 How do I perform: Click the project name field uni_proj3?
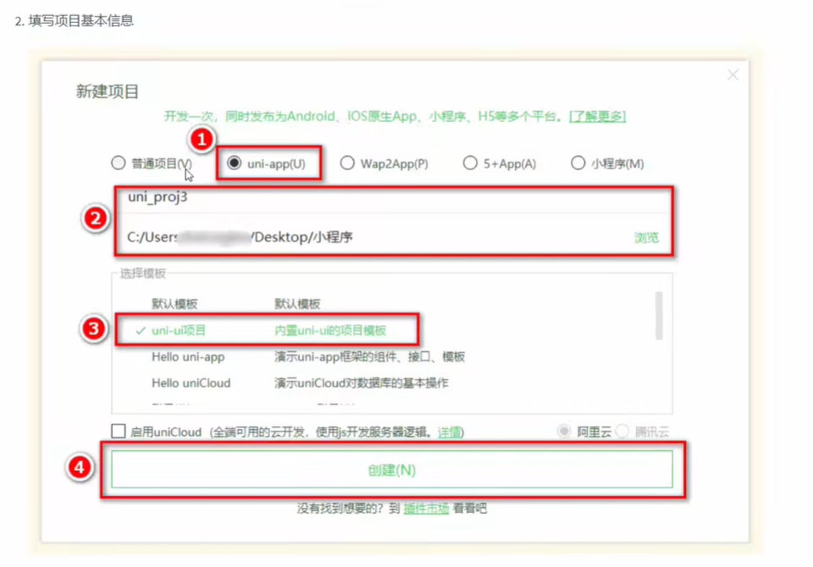394,199
